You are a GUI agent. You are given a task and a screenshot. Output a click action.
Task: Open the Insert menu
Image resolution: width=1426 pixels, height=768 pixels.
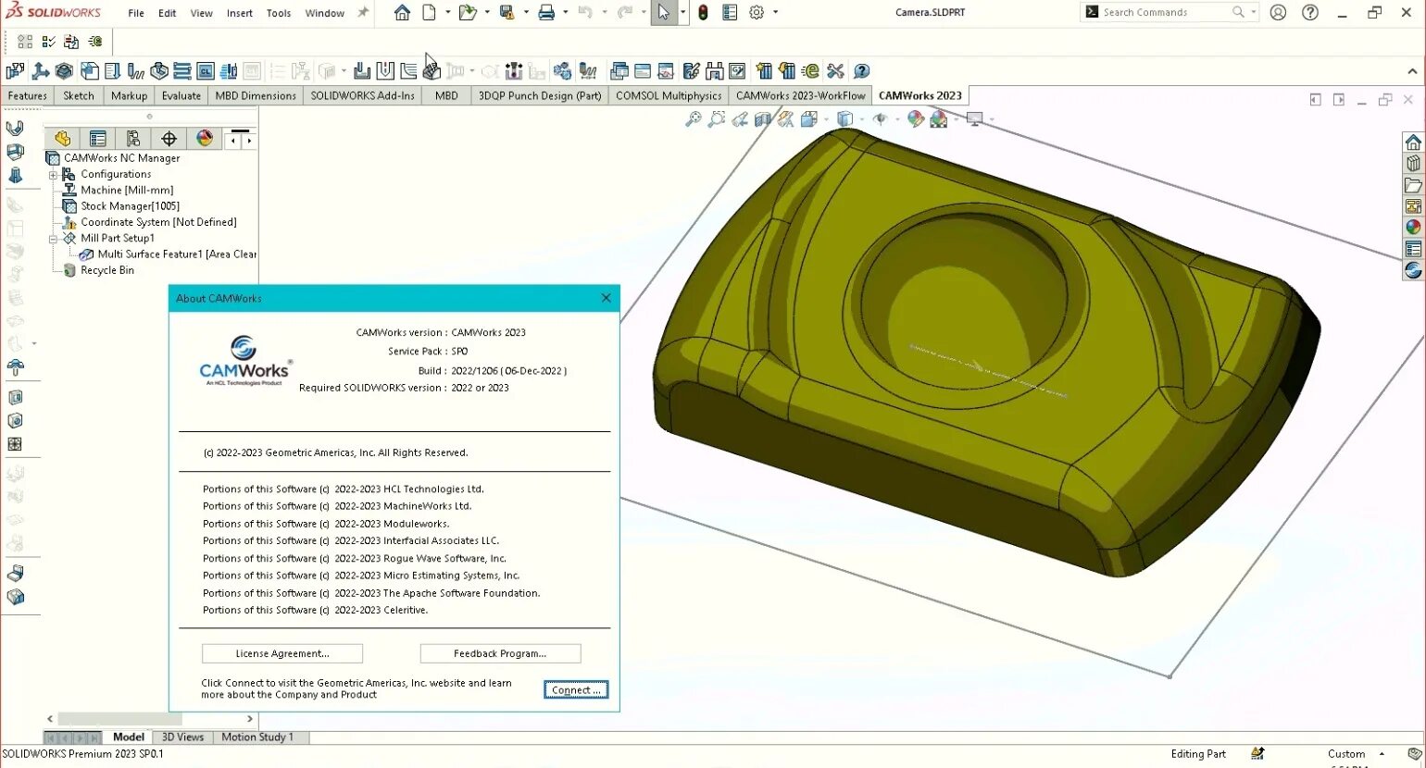click(x=240, y=13)
